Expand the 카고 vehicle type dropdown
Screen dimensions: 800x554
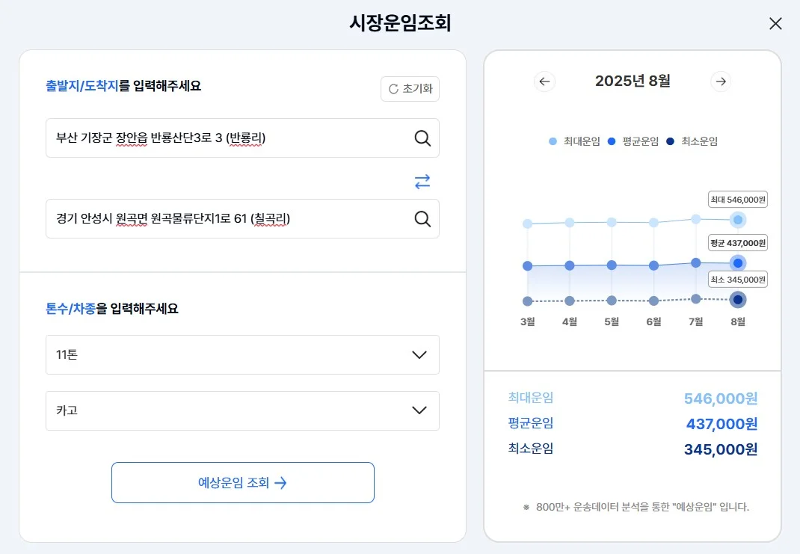click(x=242, y=410)
